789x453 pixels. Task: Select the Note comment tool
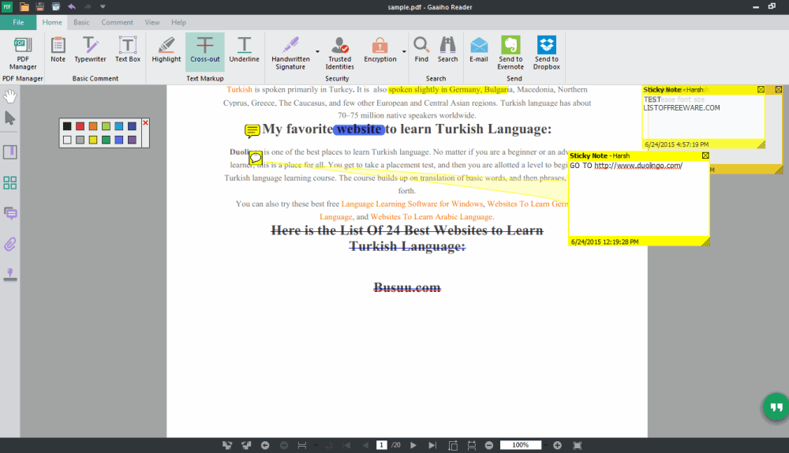pyautogui.click(x=58, y=50)
